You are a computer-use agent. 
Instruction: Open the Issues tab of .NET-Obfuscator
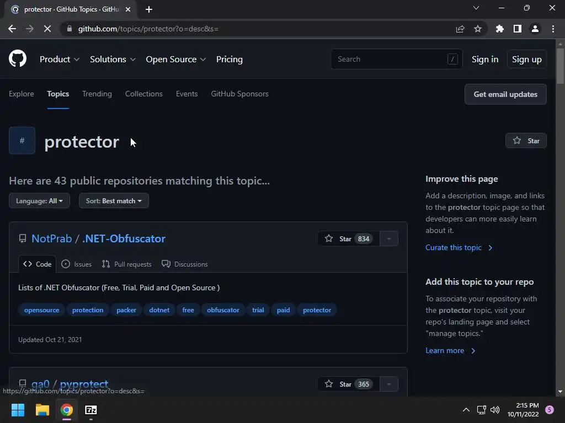[76, 264]
